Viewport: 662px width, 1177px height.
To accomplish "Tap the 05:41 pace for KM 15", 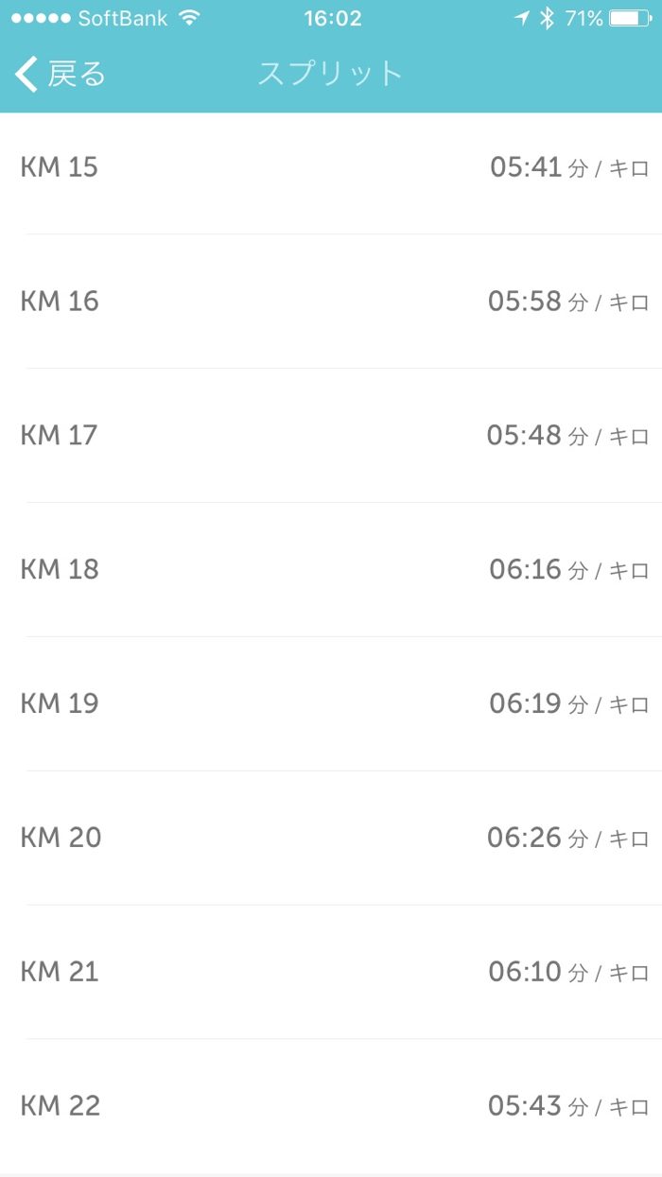I will coord(526,168).
